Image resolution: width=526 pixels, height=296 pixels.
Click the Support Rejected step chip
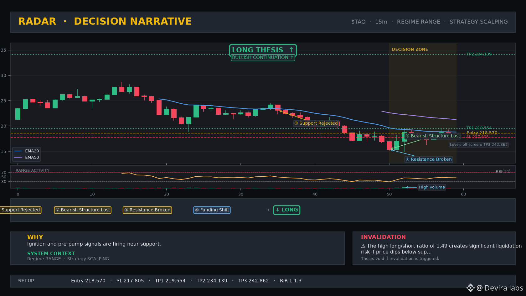pyautogui.click(x=21, y=210)
